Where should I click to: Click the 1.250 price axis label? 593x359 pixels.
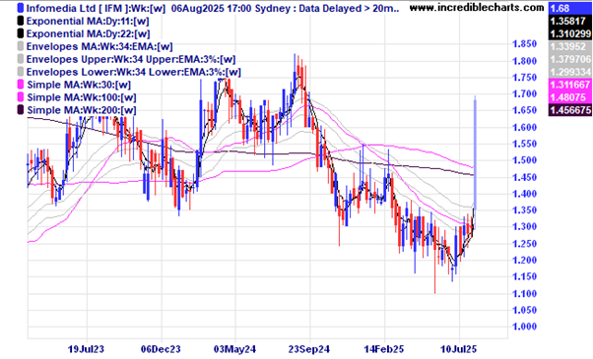point(525,244)
